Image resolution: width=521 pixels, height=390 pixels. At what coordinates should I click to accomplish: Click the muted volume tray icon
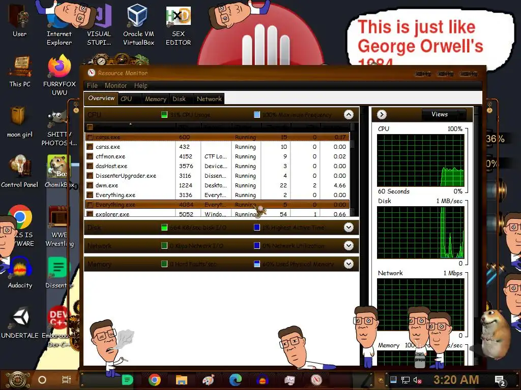click(x=417, y=380)
